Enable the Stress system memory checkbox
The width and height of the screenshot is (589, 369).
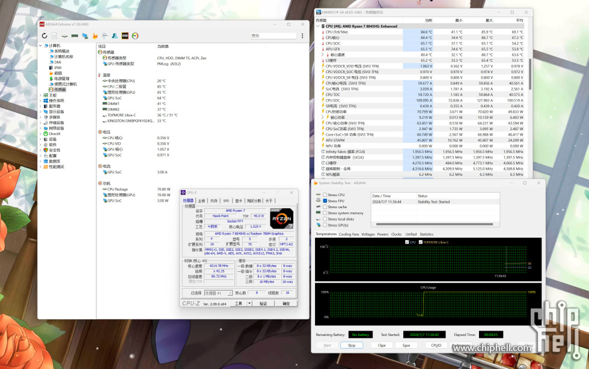[325, 213]
